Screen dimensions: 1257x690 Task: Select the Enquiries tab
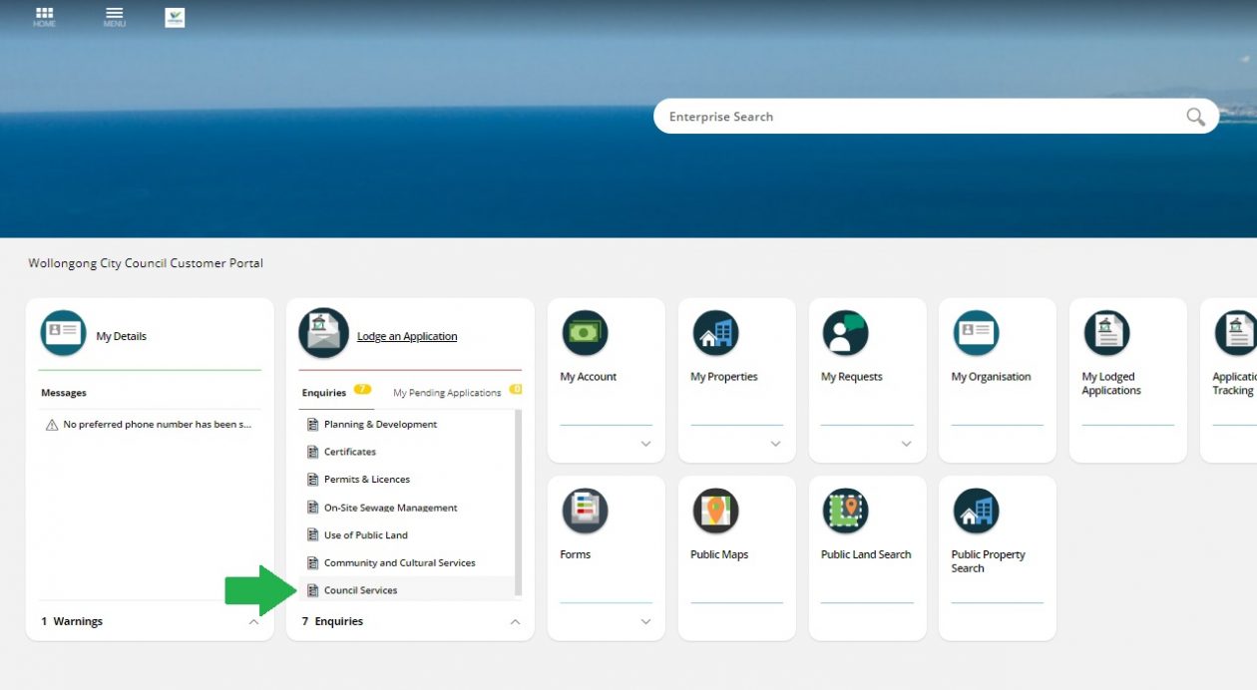324,393
